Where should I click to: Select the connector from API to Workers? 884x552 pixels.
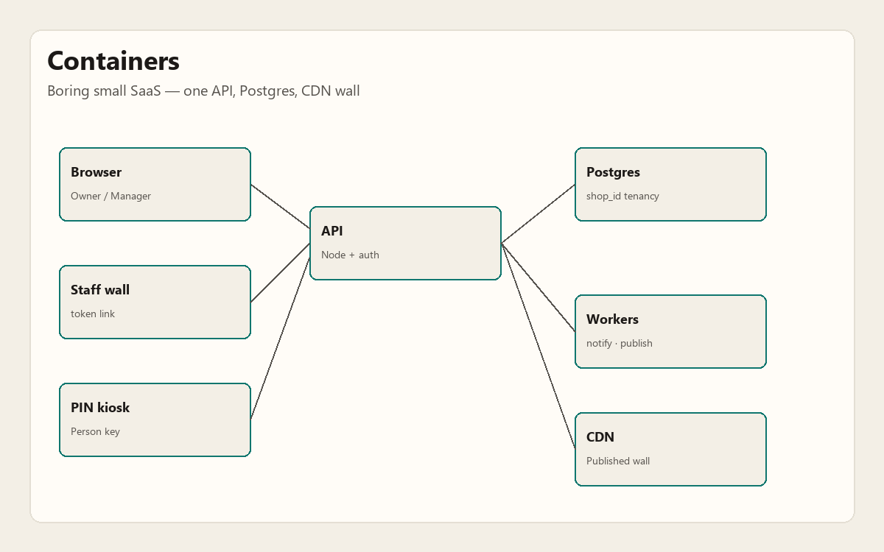tap(538, 287)
